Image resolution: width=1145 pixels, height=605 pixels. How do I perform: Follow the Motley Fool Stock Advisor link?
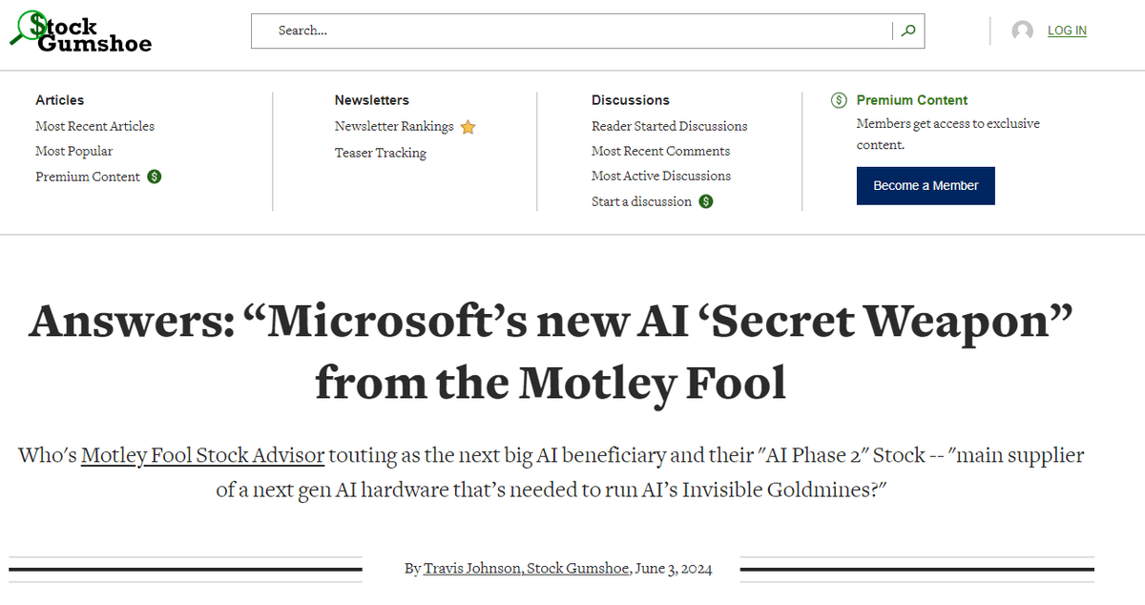click(202, 455)
